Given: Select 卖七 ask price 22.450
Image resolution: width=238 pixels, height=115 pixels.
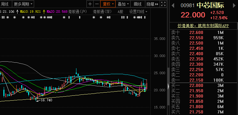Looking at the screenshot, I should pyautogui.click(x=196, y=48).
